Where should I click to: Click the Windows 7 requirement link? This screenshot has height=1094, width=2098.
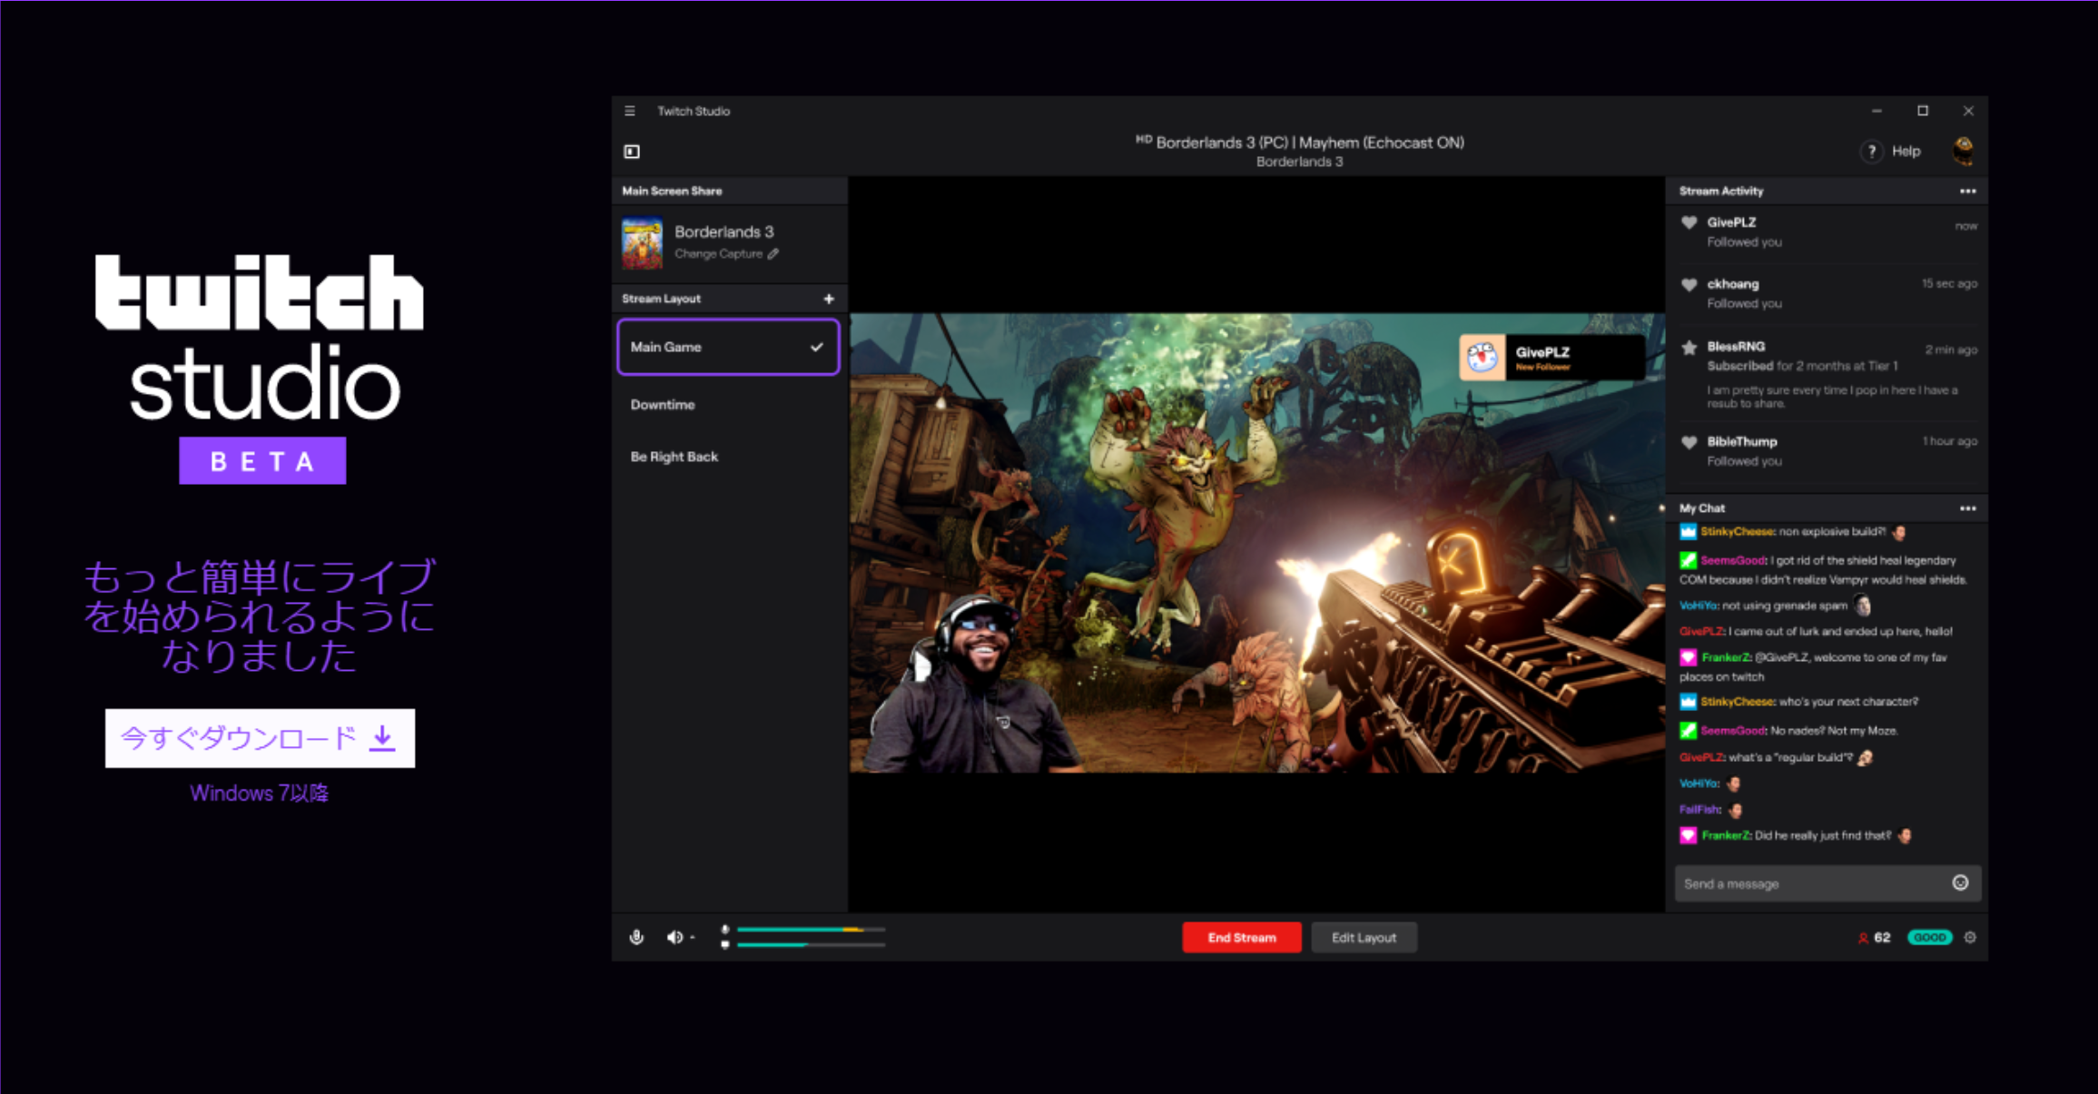tap(259, 793)
